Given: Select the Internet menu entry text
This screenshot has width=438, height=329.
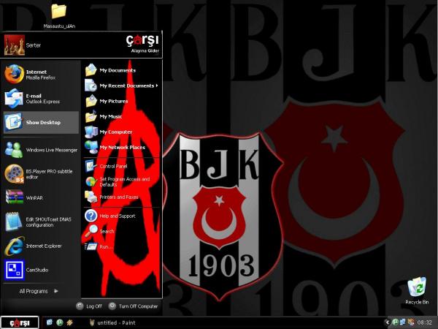Looking at the screenshot, I should point(36,72).
